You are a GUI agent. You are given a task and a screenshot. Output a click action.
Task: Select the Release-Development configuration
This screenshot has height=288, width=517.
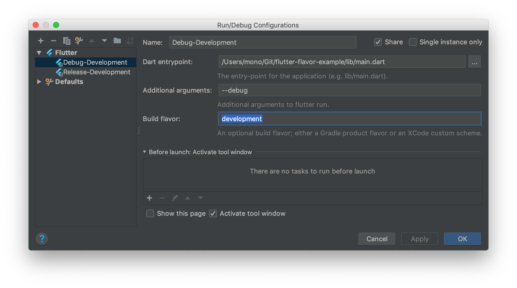(97, 72)
